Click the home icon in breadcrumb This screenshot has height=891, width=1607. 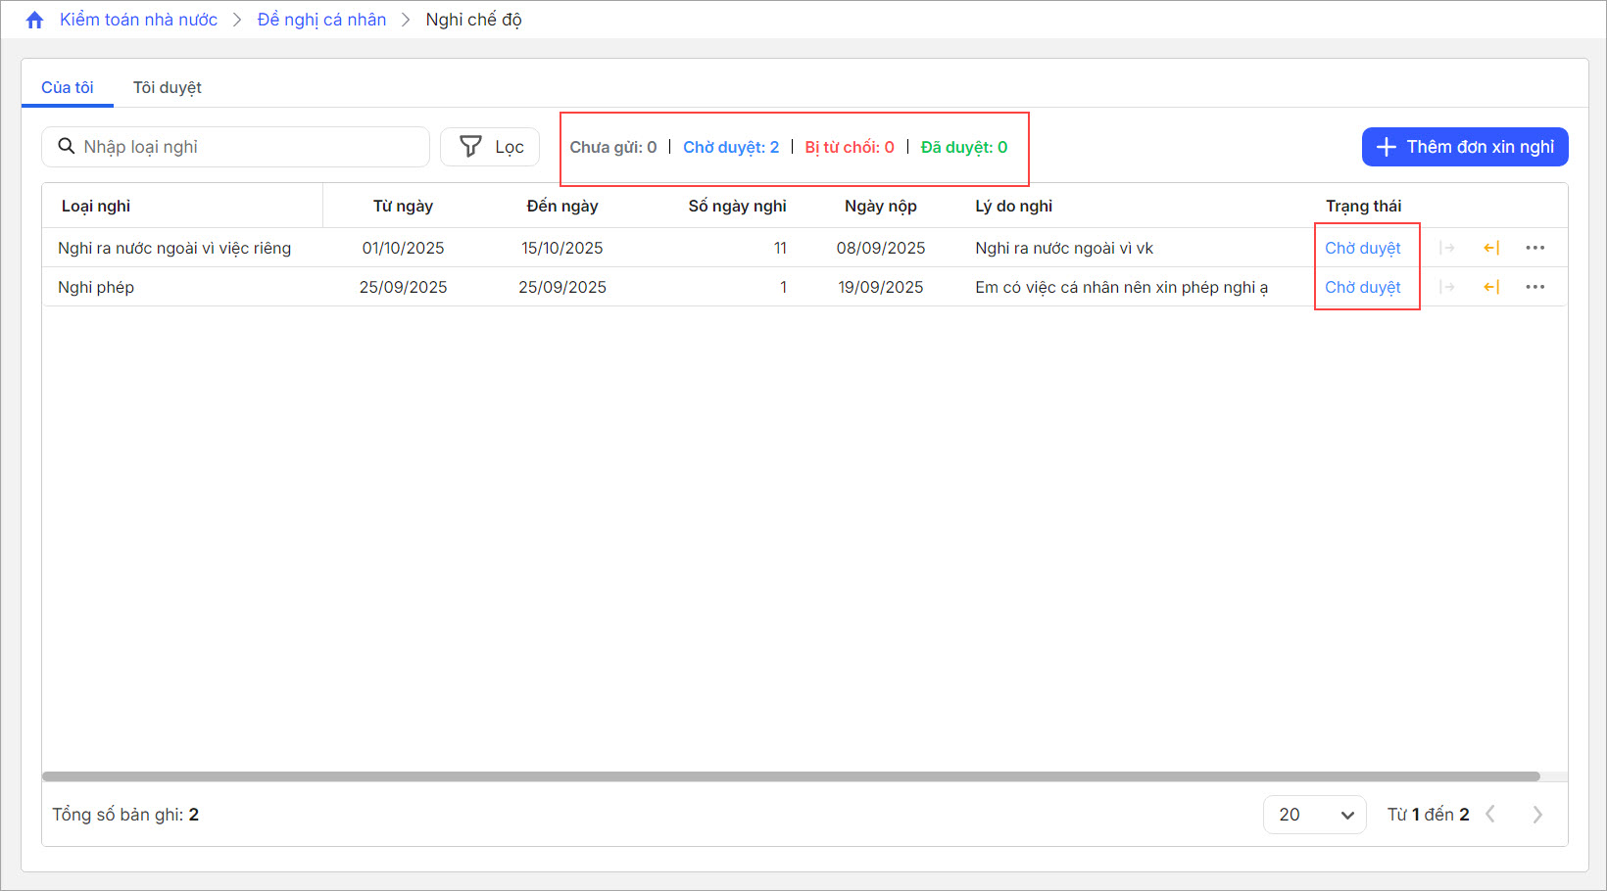pyautogui.click(x=35, y=20)
